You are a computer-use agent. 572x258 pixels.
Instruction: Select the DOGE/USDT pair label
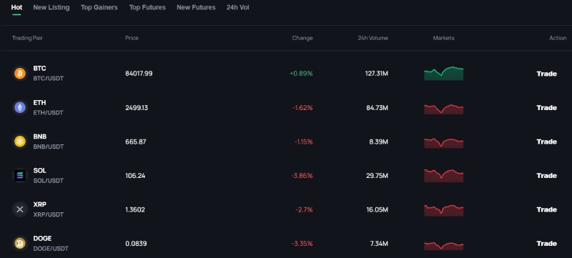pos(51,249)
